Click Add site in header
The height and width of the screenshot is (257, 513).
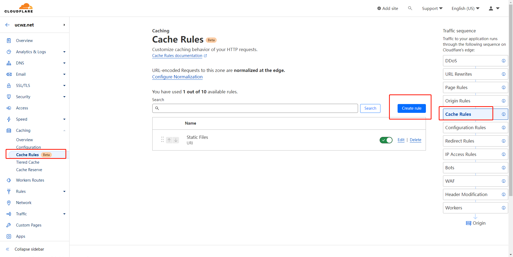[x=388, y=8]
